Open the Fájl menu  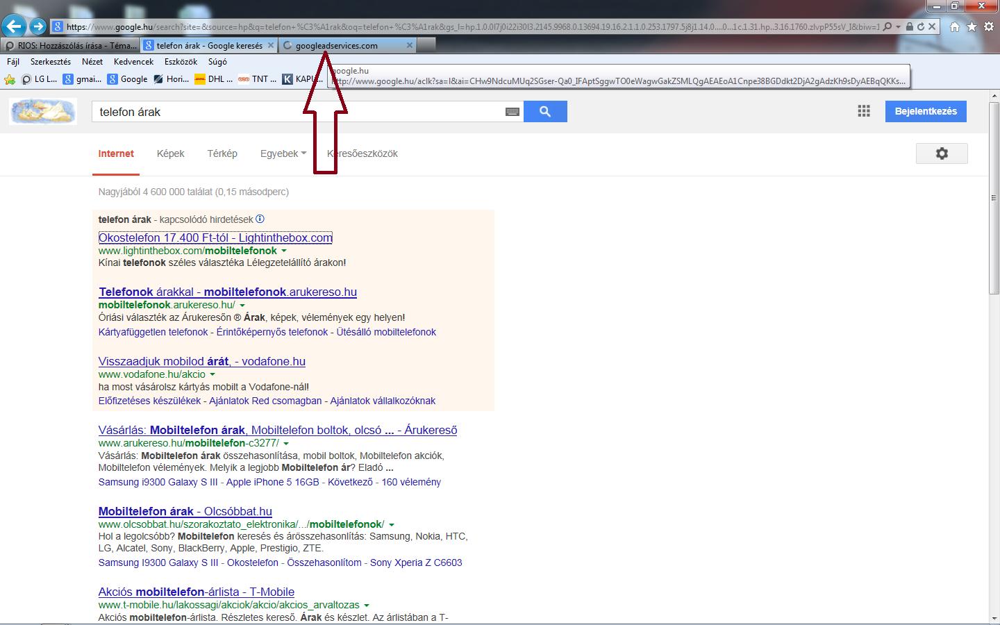pos(13,62)
